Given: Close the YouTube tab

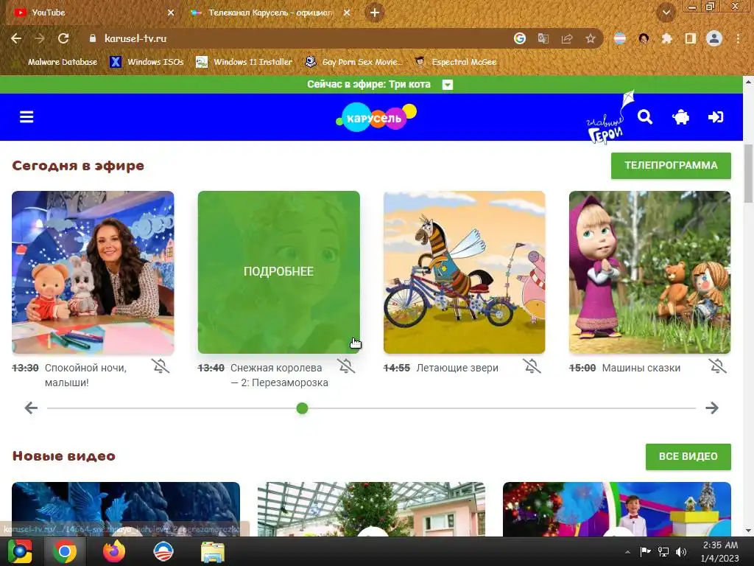Looking at the screenshot, I should coord(171,13).
